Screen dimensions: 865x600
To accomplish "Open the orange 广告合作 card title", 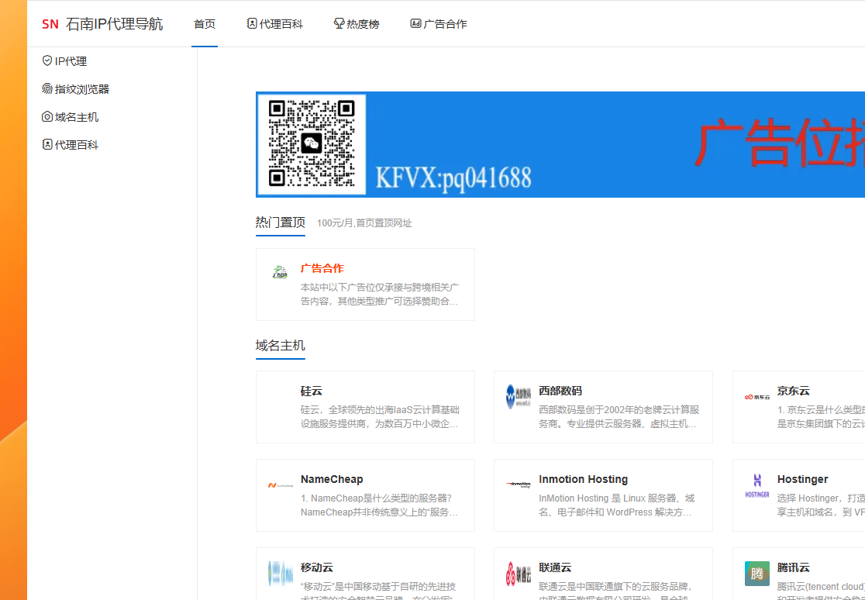I will [x=322, y=268].
